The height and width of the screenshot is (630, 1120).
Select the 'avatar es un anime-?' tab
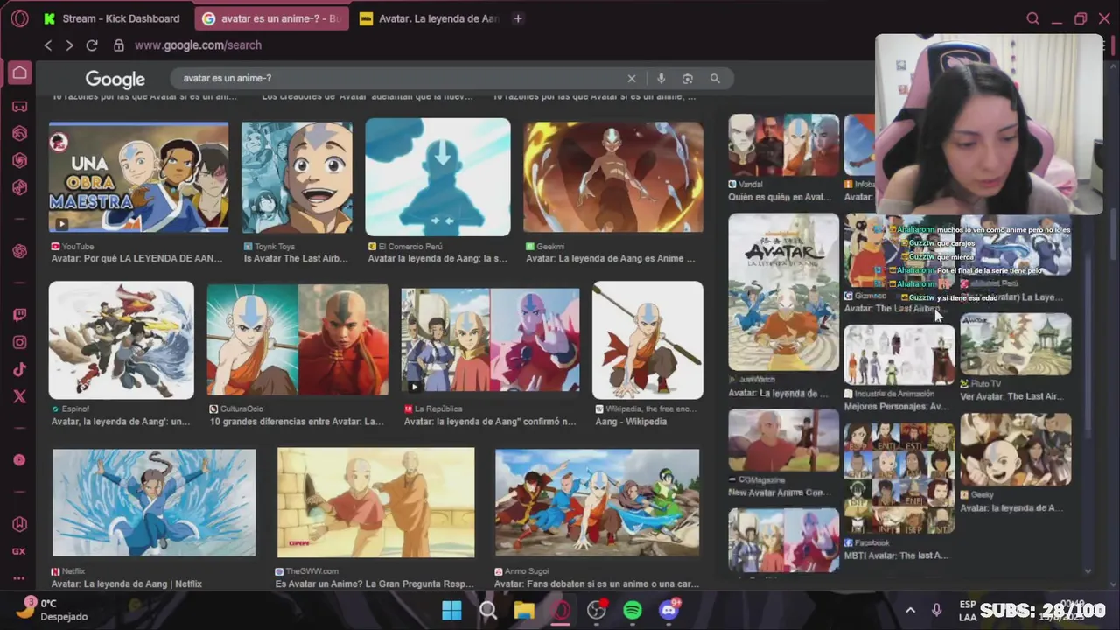[271, 18]
